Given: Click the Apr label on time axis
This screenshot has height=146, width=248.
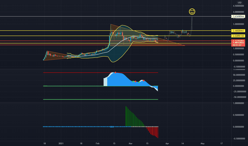Looking at the screenshot, I should tap(167, 143).
